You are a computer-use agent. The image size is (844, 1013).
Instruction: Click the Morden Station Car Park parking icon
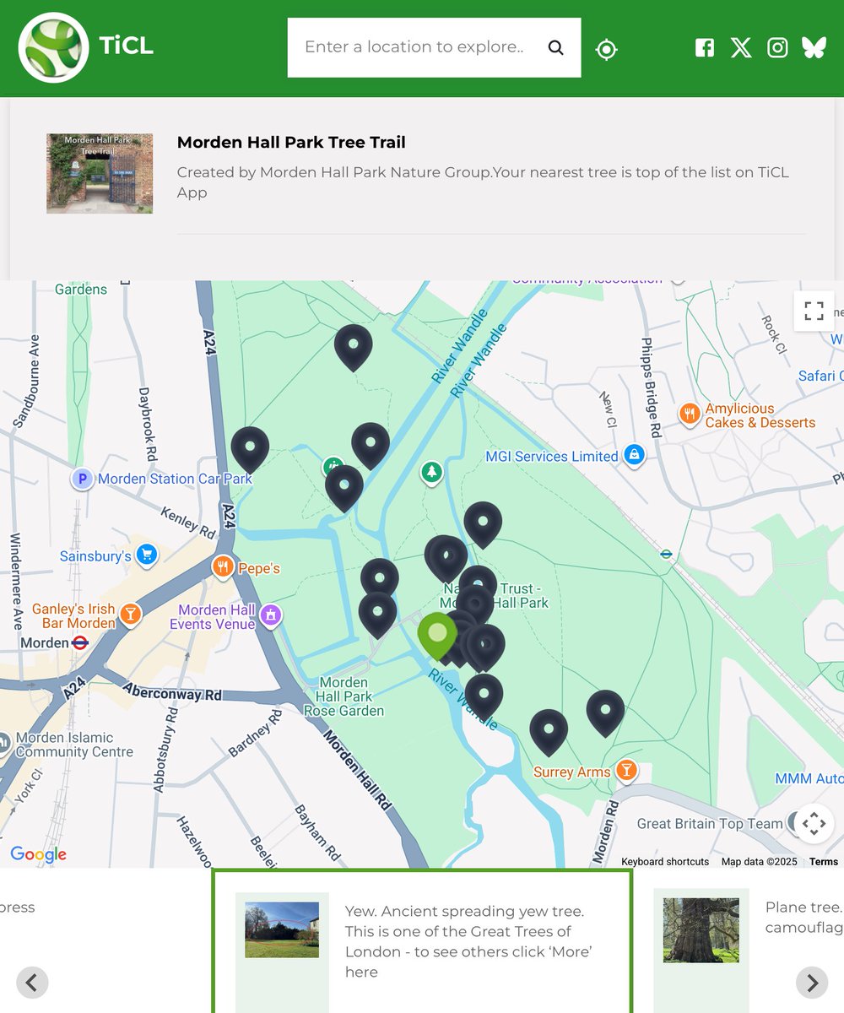(x=82, y=479)
